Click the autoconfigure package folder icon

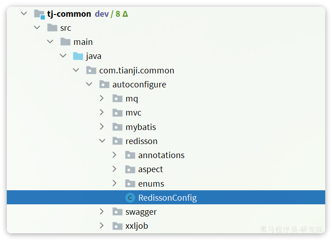point(104,84)
